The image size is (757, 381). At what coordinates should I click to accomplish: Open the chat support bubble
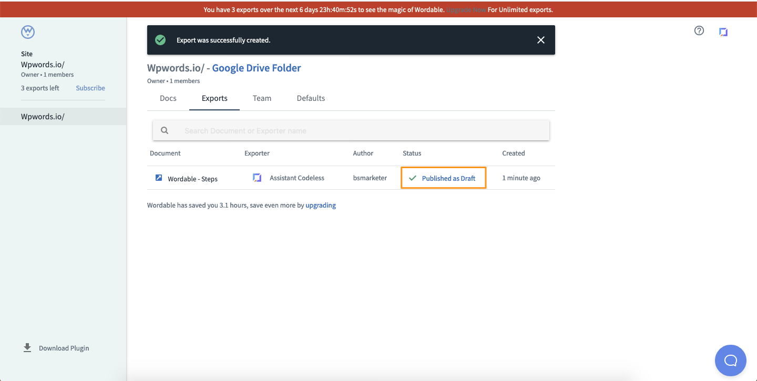pyautogui.click(x=730, y=360)
